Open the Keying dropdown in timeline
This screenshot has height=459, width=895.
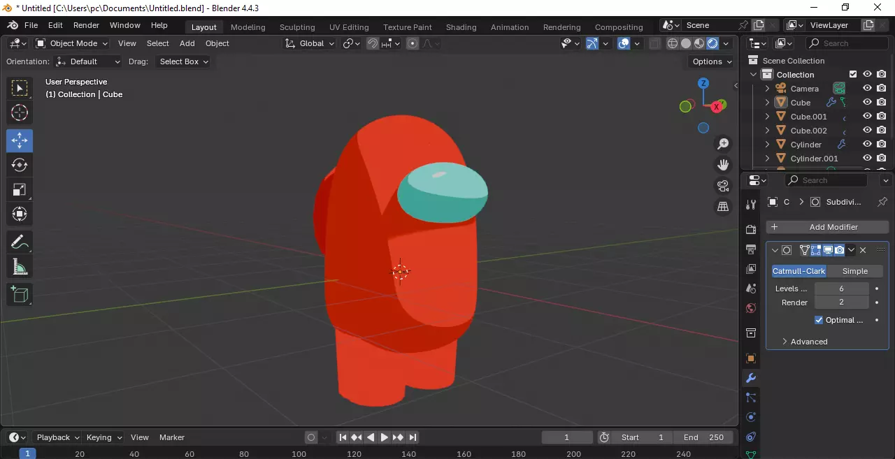coord(103,437)
